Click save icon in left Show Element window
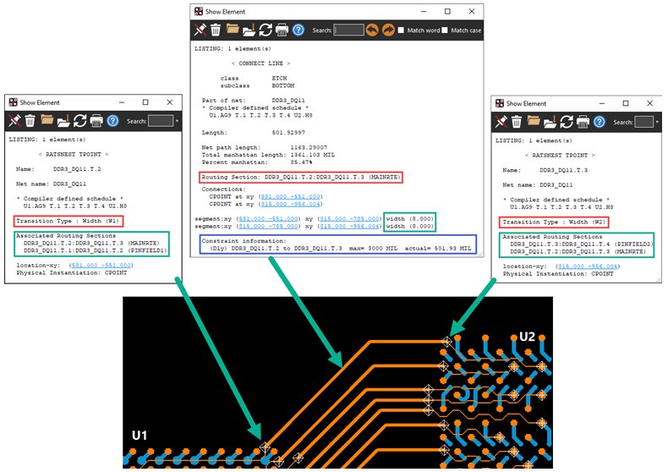The height and width of the screenshot is (472, 668). click(x=63, y=121)
